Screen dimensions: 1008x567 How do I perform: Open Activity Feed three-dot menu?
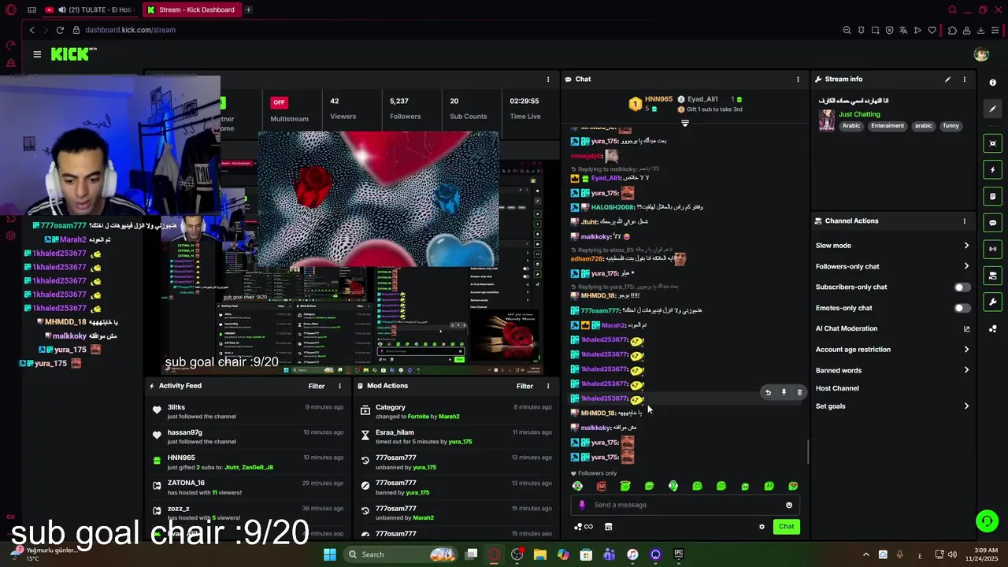[x=339, y=386]
